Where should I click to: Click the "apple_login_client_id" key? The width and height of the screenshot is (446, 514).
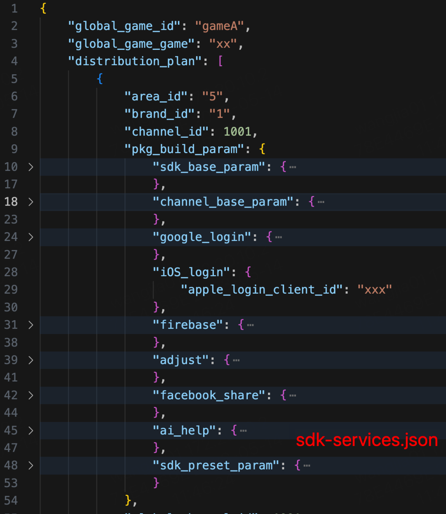click(262, 290)
